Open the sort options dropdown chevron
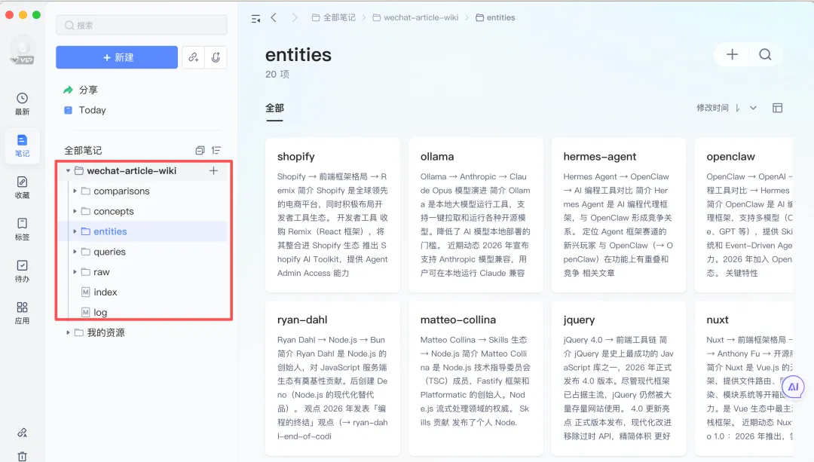Image resolution: width=814 pixels, height=462 pixels. pyautogui.click(x=753, y=109)
